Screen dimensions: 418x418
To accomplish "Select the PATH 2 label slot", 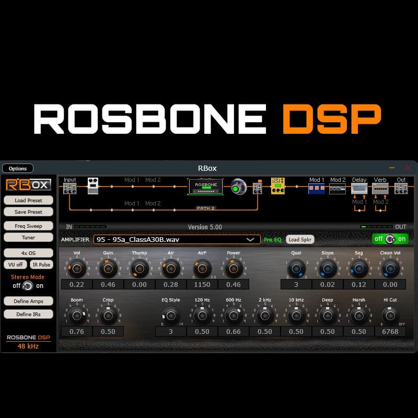I will click(x=206, y=208).
